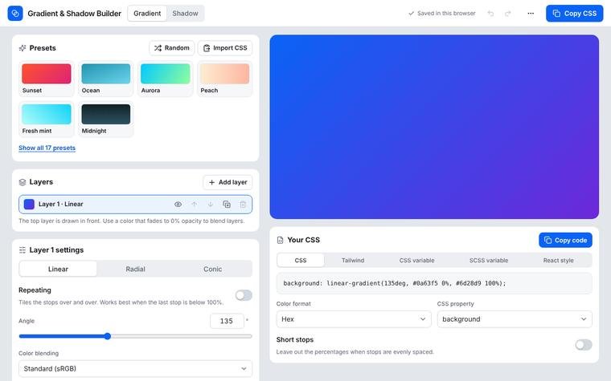
Task: Apply the Fresh mint preset
Action: pyautogui.click(x=47, y=119)
